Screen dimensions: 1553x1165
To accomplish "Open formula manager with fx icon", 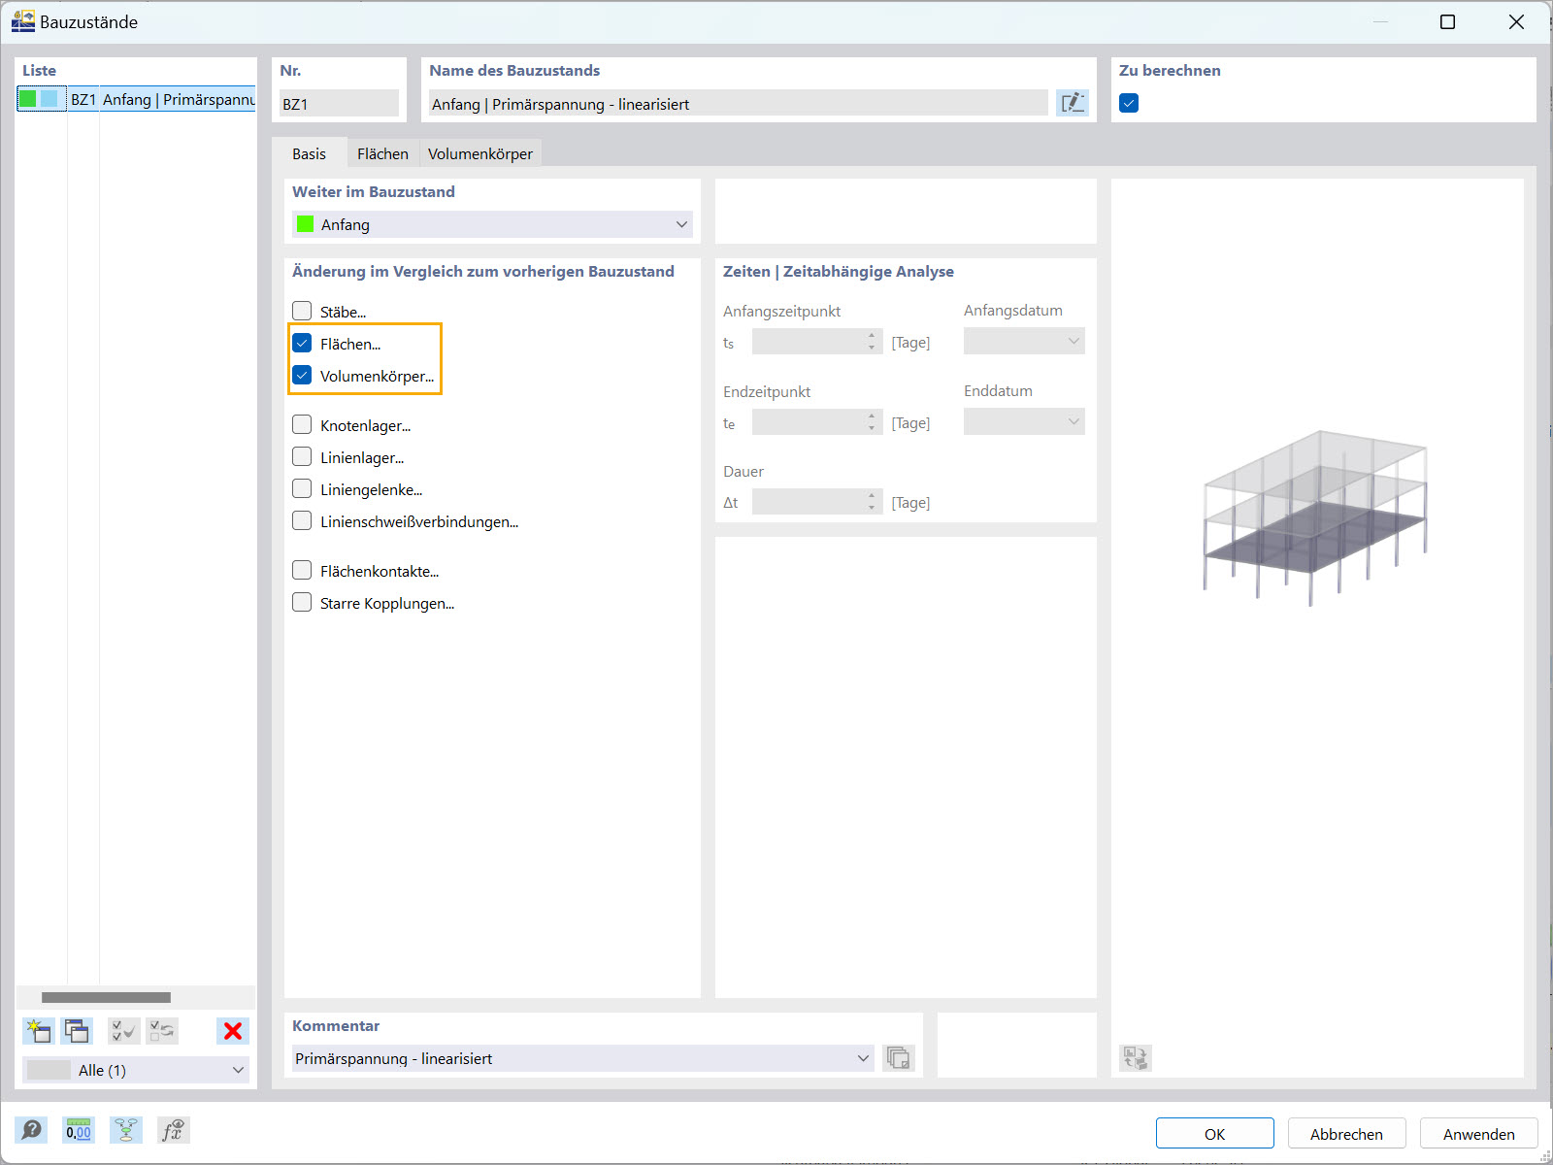I will click(x=174, y=1129).
